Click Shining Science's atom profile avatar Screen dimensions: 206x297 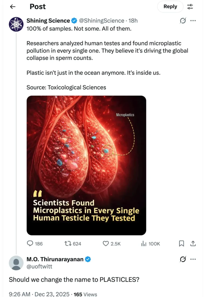click(16, 25)
